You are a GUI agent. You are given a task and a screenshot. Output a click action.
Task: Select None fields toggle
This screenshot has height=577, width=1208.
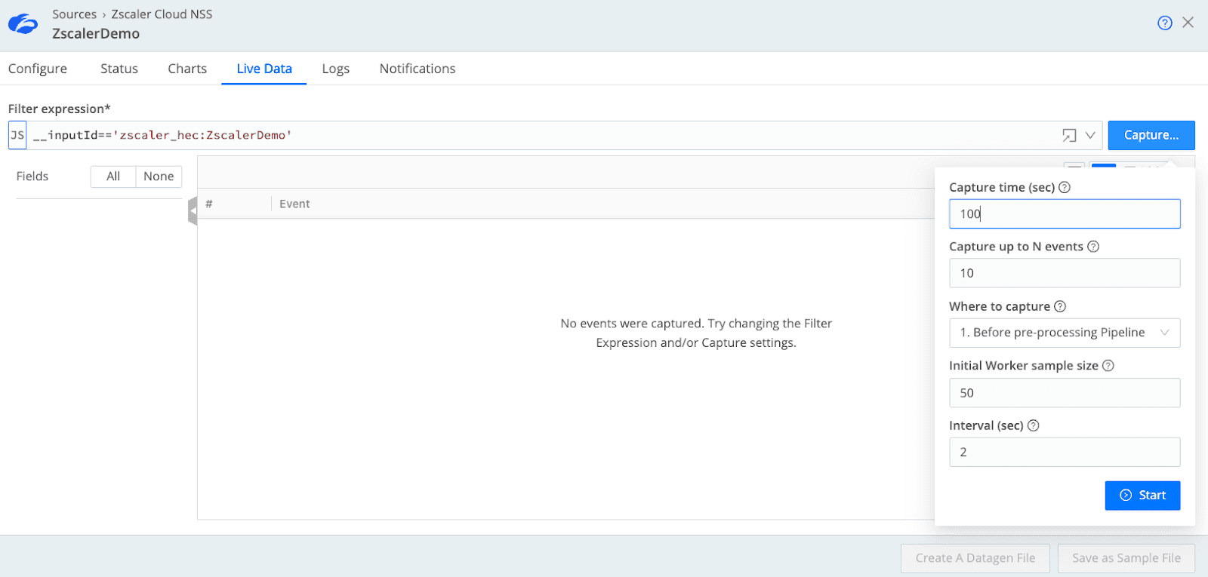pyautogui.click(x=159, y=176)
